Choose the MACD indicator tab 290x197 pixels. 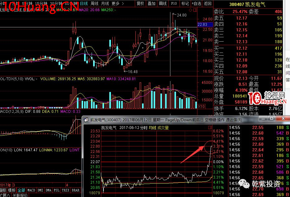31,190
